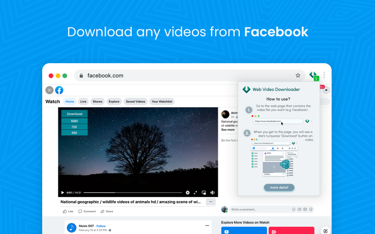The height and width of the screenshot is (234, 375).
Task: Switch to the Live tab
Action: coord(83,101)
